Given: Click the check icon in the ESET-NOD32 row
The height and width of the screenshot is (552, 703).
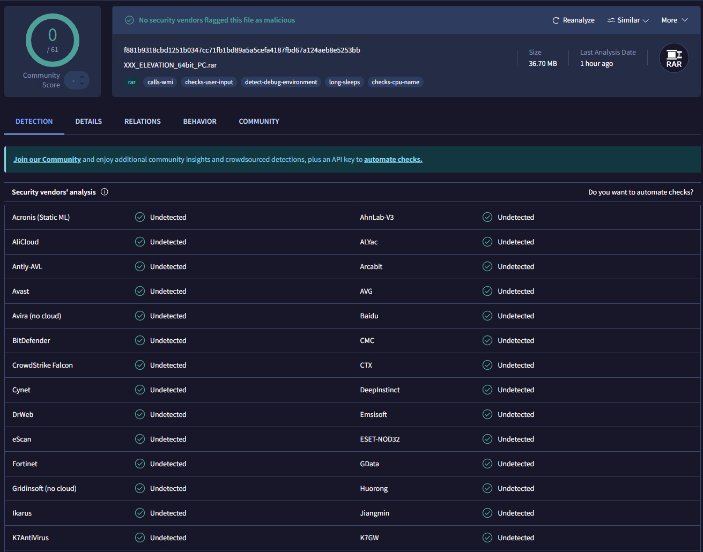Looking at the screenshot, I should (487, 439).
